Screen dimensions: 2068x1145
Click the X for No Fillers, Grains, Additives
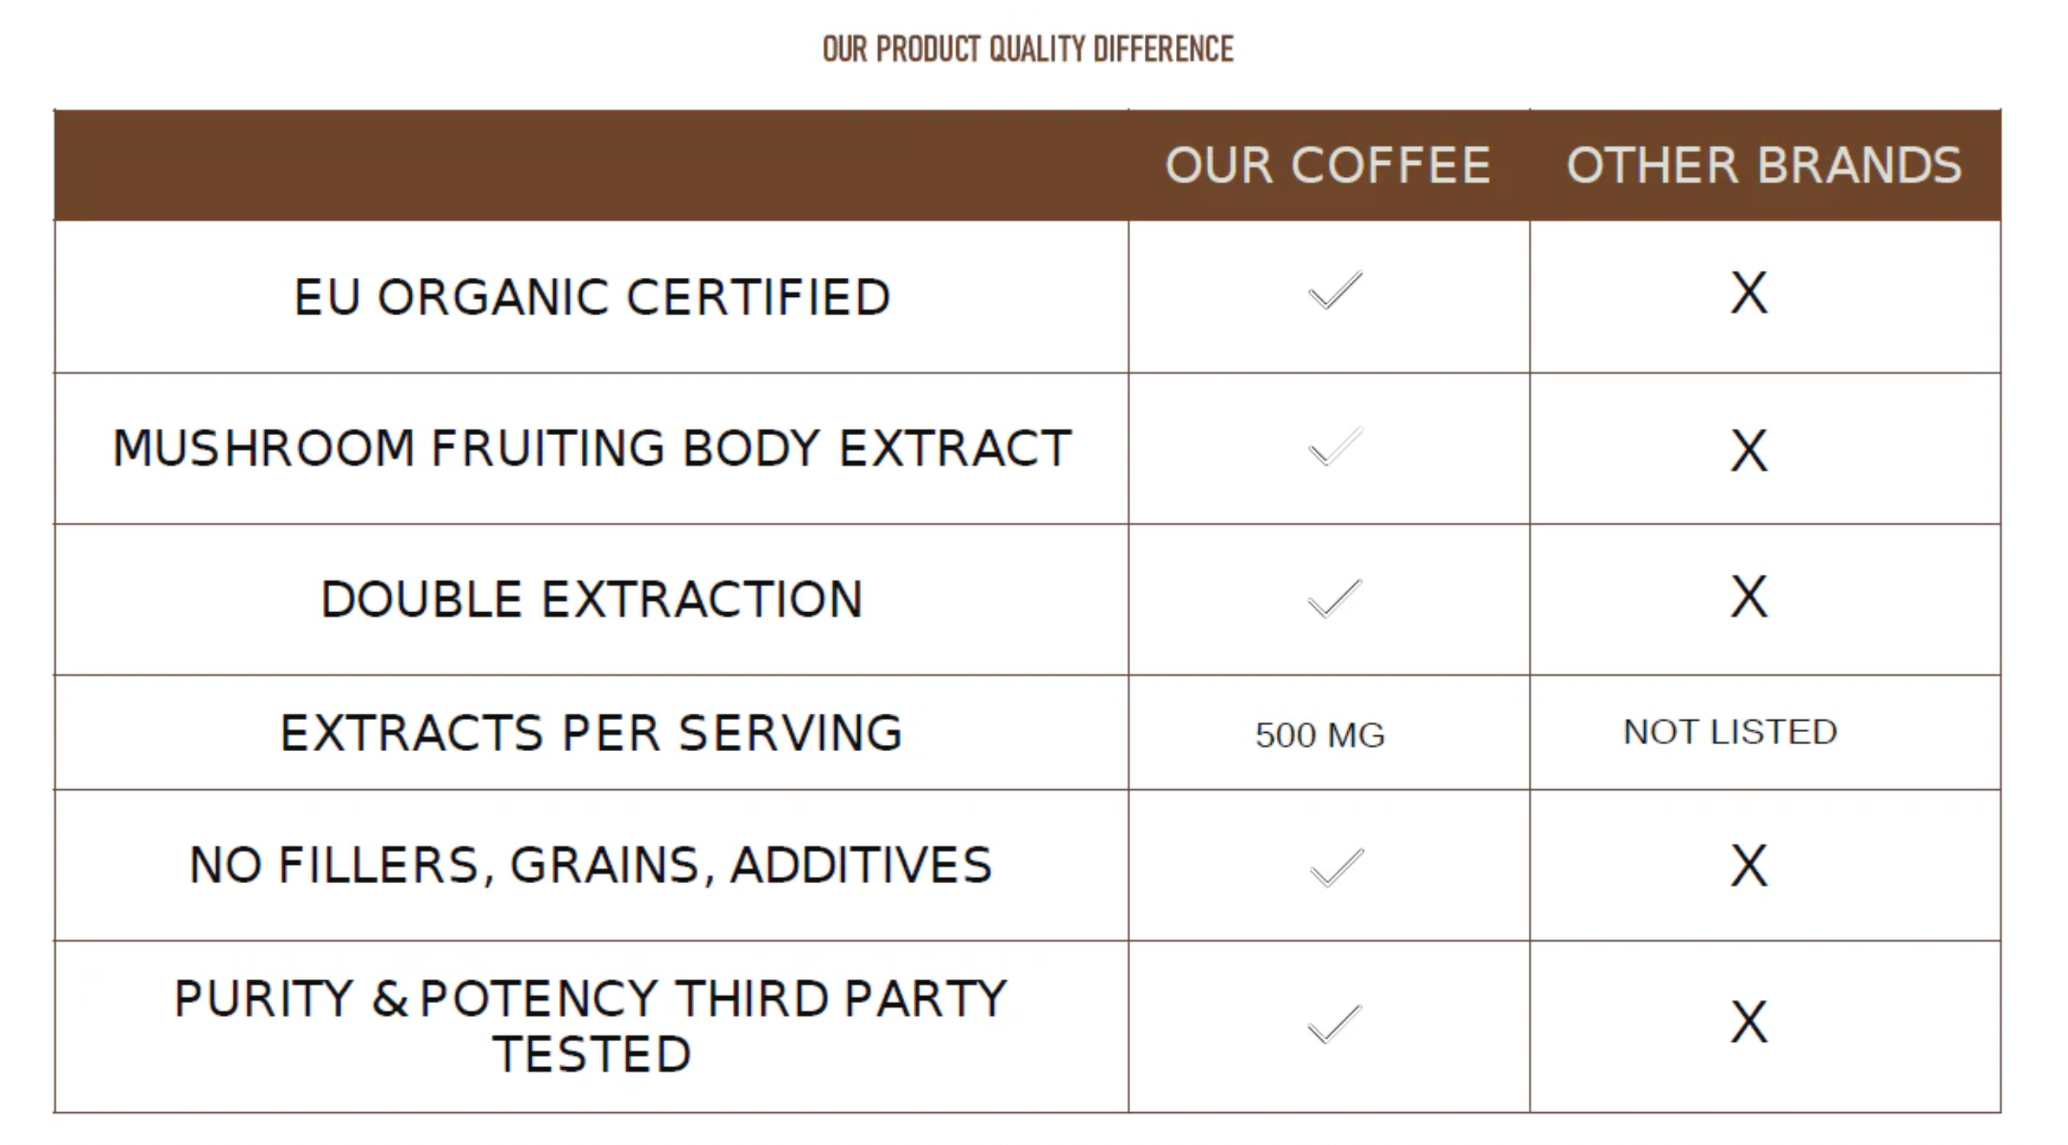[x=1749, y=865]
